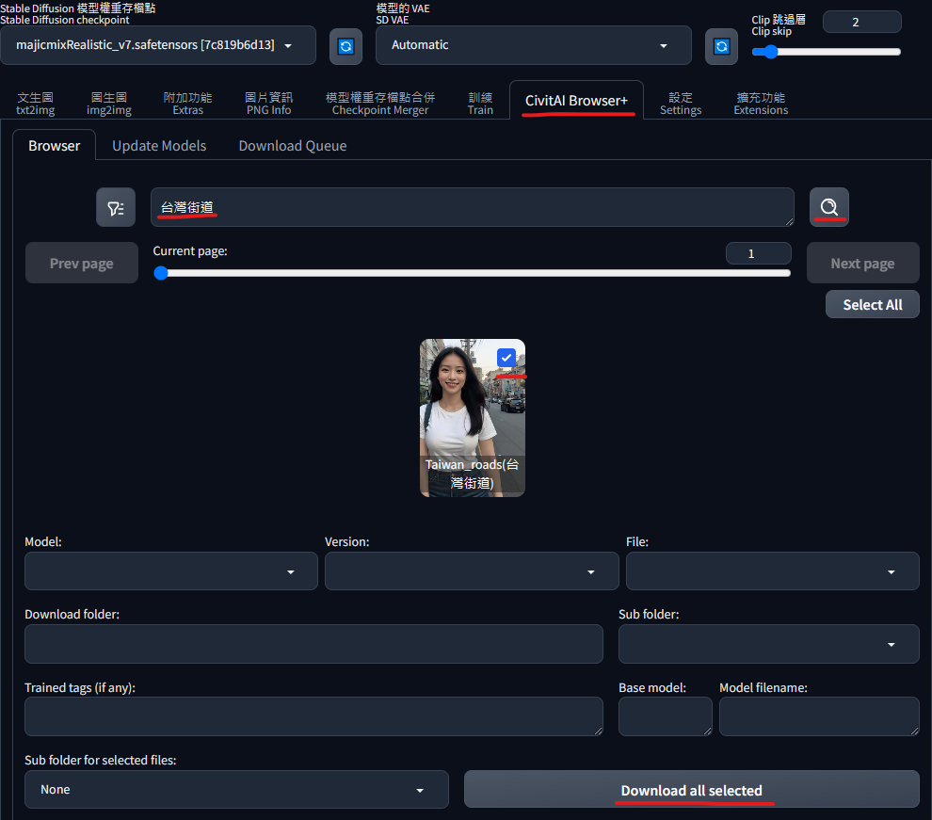Open Sub folder for selected files dropdown

point(236,790)
